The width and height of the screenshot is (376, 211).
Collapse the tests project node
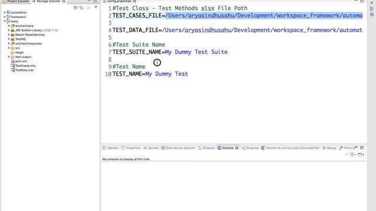click(x=5, y=21)
